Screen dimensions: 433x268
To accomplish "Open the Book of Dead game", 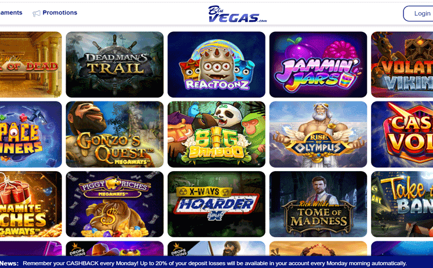I will pos(31,64).
